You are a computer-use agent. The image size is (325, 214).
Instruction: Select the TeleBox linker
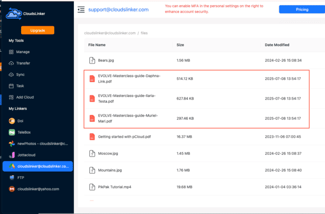coord(24,132)
